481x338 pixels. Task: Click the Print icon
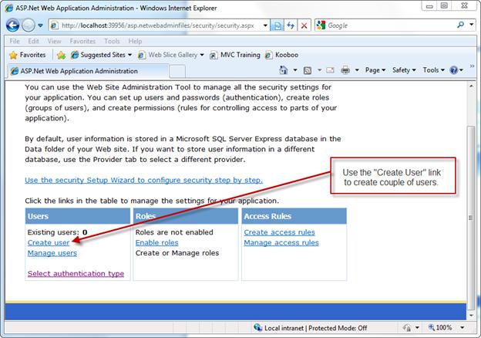[x=345, y=70]
